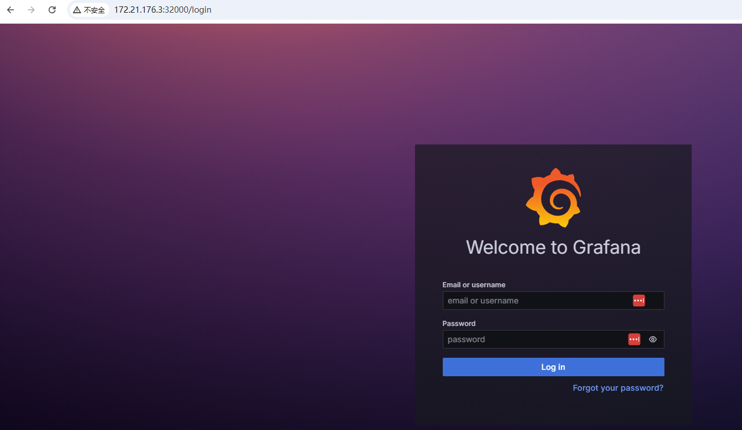The height and width of the screenshot is (430, 742).
Task: Open password manager icon in username field
Action: [639, 301]
